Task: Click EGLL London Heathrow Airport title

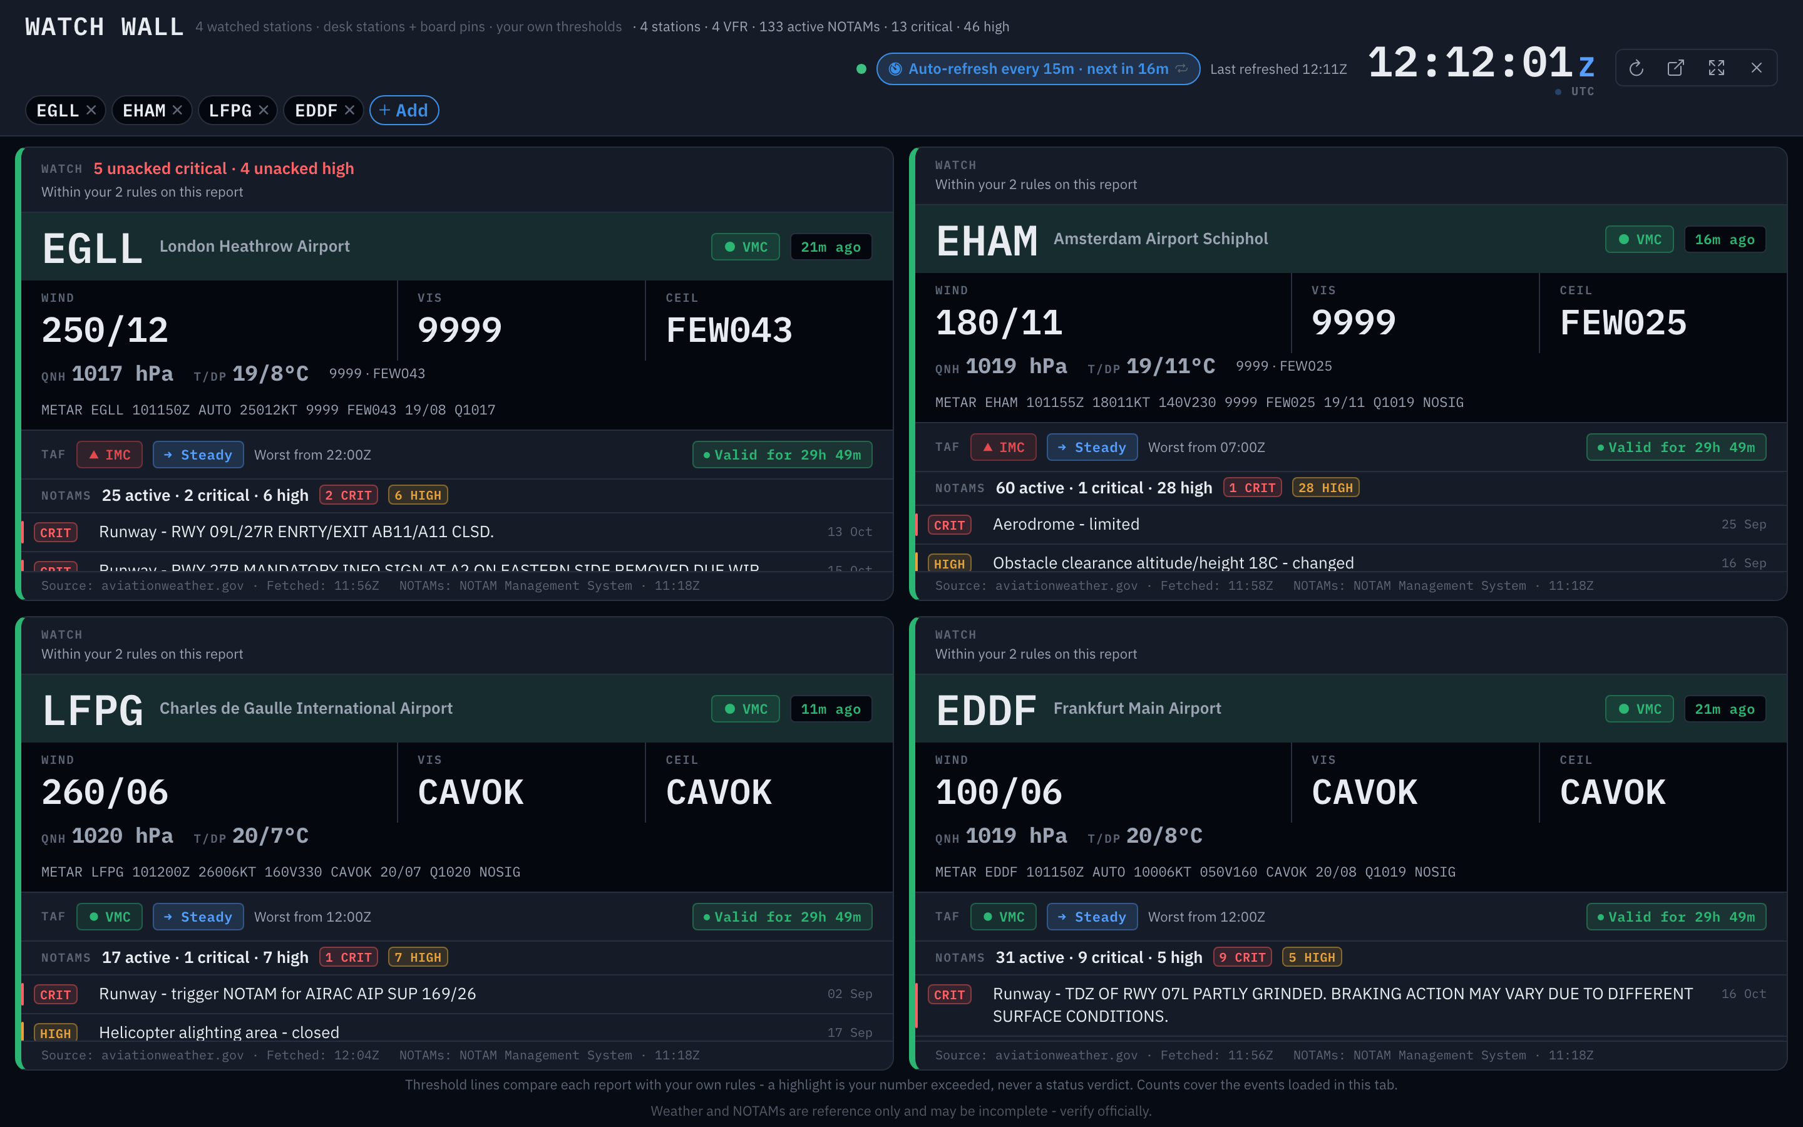Action: [x=255, y=246]
